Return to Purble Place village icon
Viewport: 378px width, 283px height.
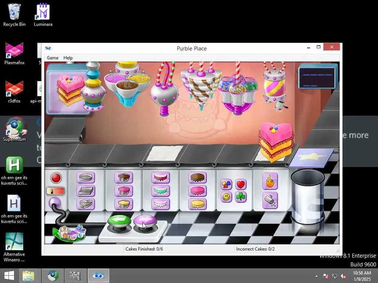(69, 233)
